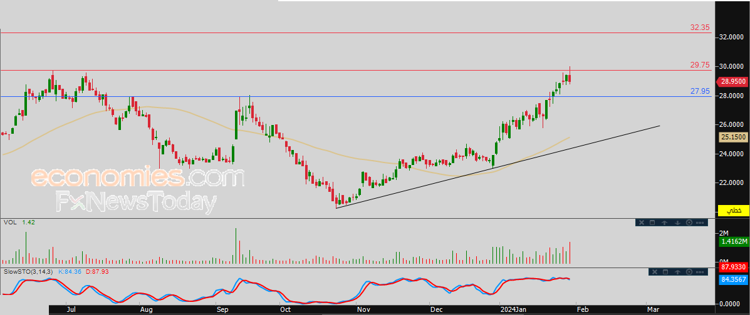Close the VOL indicator panel
The height and width of the screenshot is (315, 750).
point(642,223)
